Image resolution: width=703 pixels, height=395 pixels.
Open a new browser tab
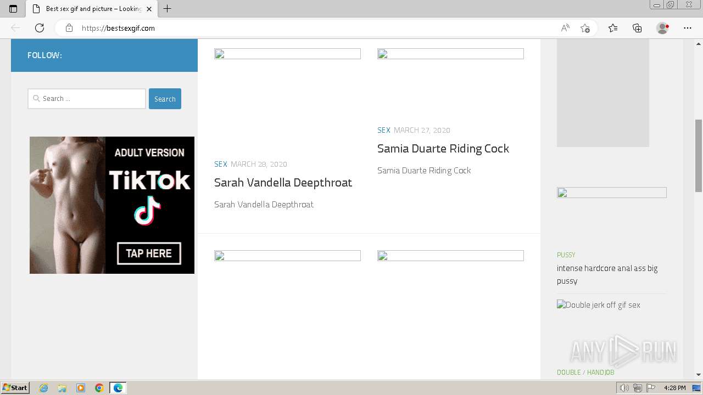168,9
